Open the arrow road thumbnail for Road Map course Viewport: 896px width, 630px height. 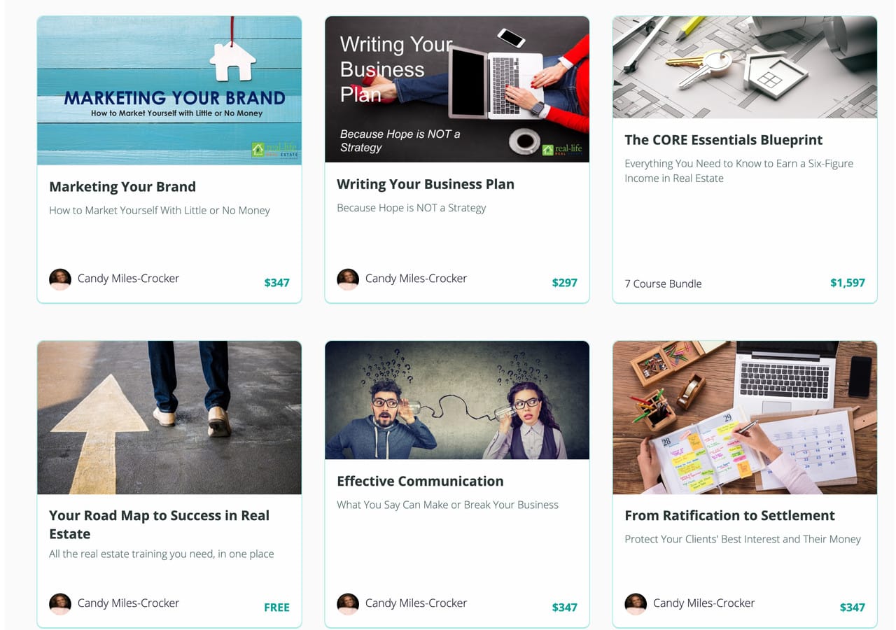pyautogui.click(x=169, y=417)
